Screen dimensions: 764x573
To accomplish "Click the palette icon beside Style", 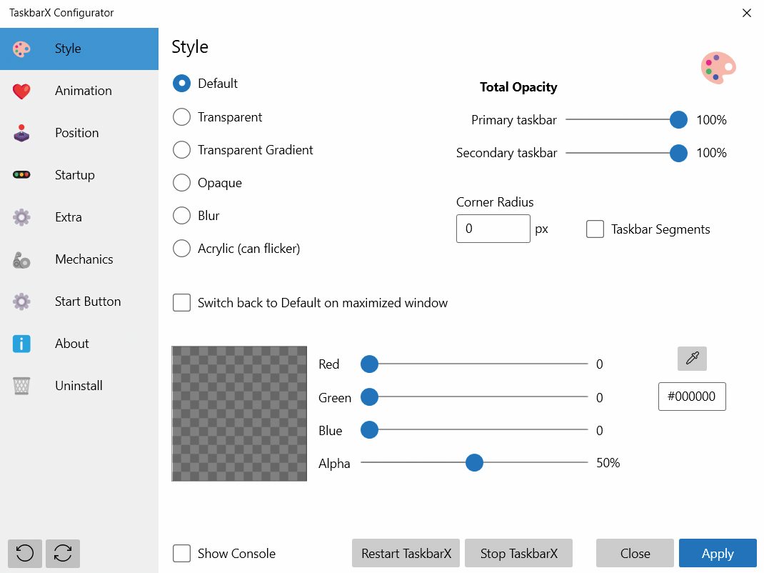I will [x=21, y=49].
